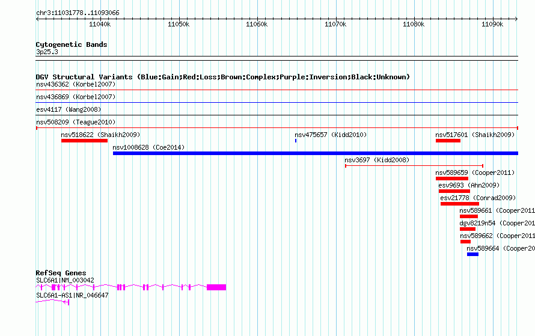535x336 pixels.
Task: Select the nsv436869 (Korbel2007) blue line
Action: click(277, 103)
